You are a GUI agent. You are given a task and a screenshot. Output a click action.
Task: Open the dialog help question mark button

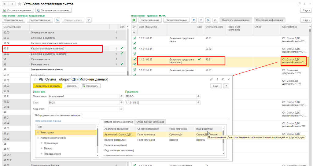tap(226, 86)
